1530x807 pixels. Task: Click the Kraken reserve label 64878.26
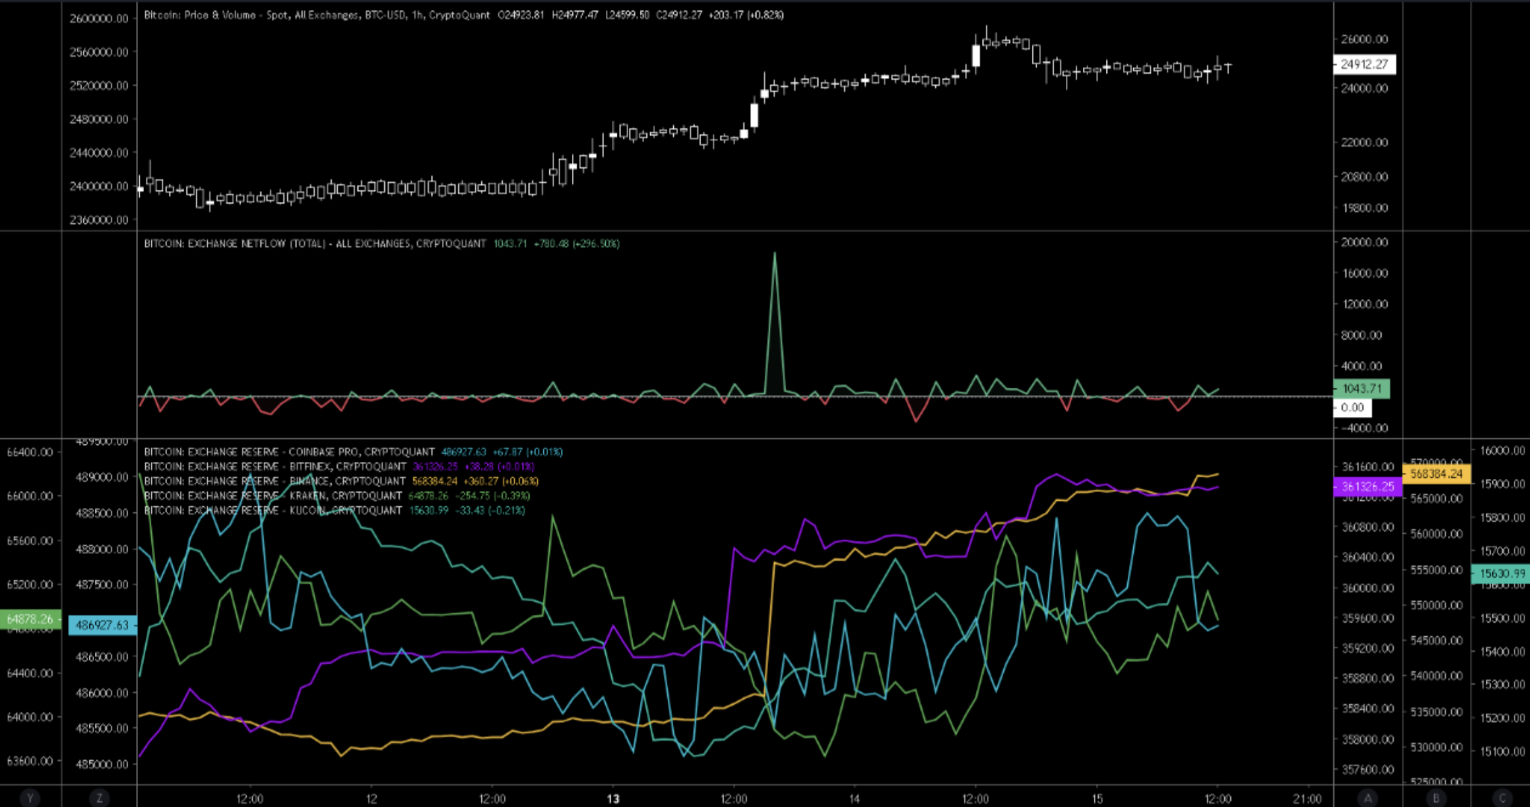tap(30, 619)
